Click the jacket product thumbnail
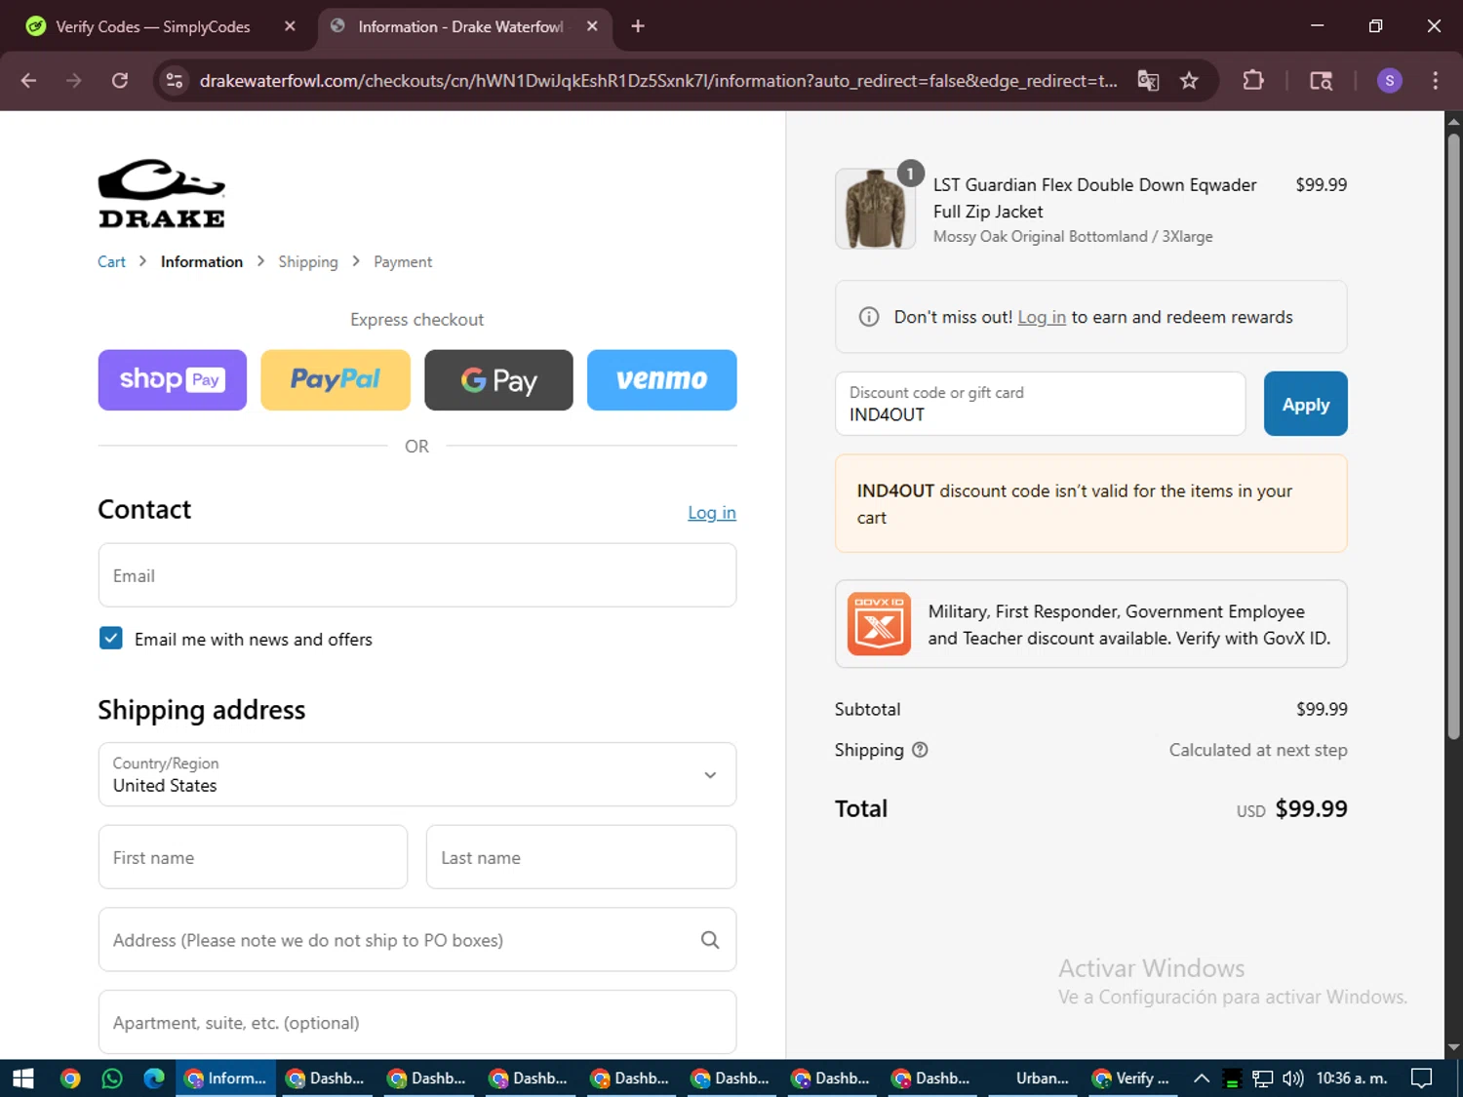The width and height of the screenshot is (1463, 1097). coord(875,209)
